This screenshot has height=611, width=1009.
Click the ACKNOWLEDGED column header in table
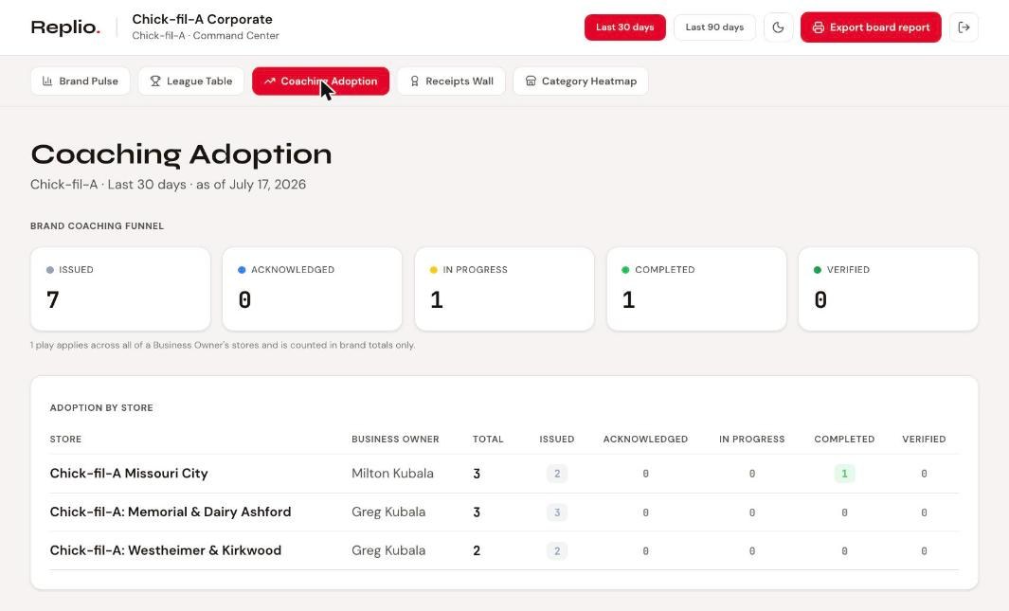point(645,440)
